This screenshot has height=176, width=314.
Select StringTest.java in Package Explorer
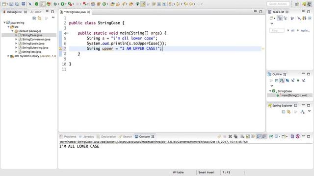pyautogui.click(x=31, y=52)
